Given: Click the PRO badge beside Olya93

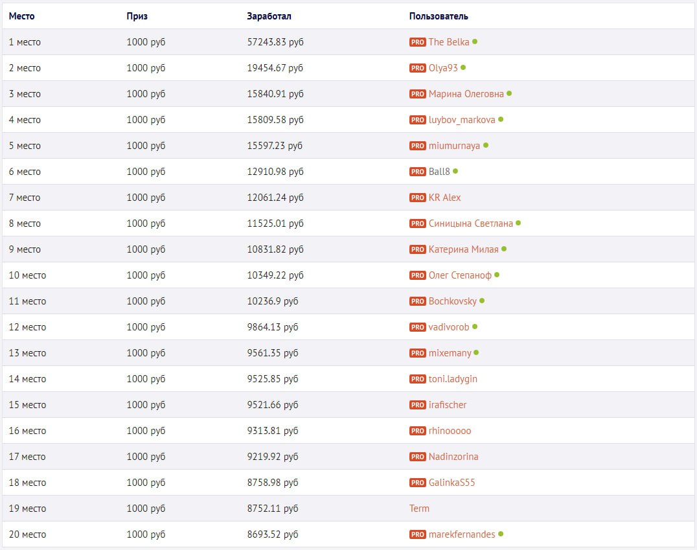Looking at the screenshot, I should point(417,68).
